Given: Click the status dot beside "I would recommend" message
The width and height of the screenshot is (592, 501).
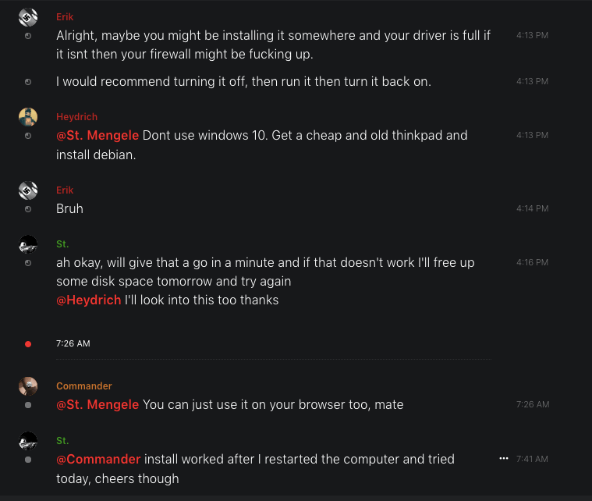Looking at the screenshot, I should pyautogui.click(x=28, y=81).
